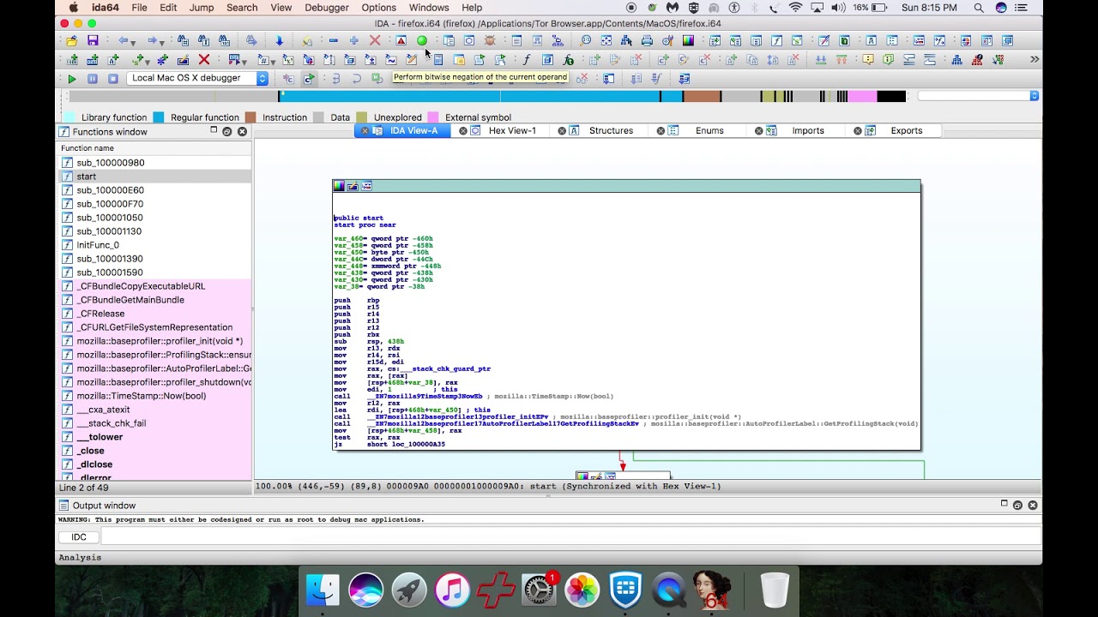Click the Save database floppy icon
Viewport: 1098px width, 617px height.
click(93, 40)
